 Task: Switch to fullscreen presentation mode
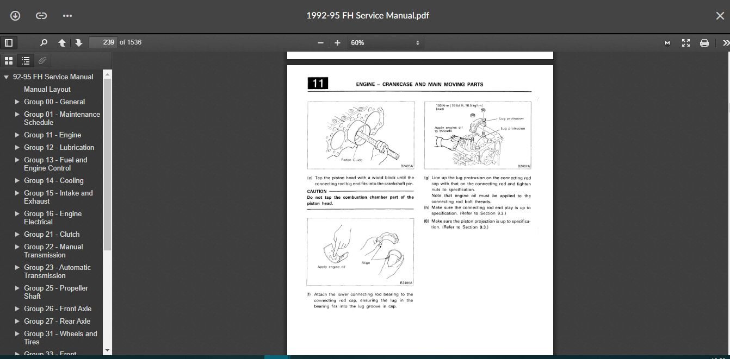[686, 43]
